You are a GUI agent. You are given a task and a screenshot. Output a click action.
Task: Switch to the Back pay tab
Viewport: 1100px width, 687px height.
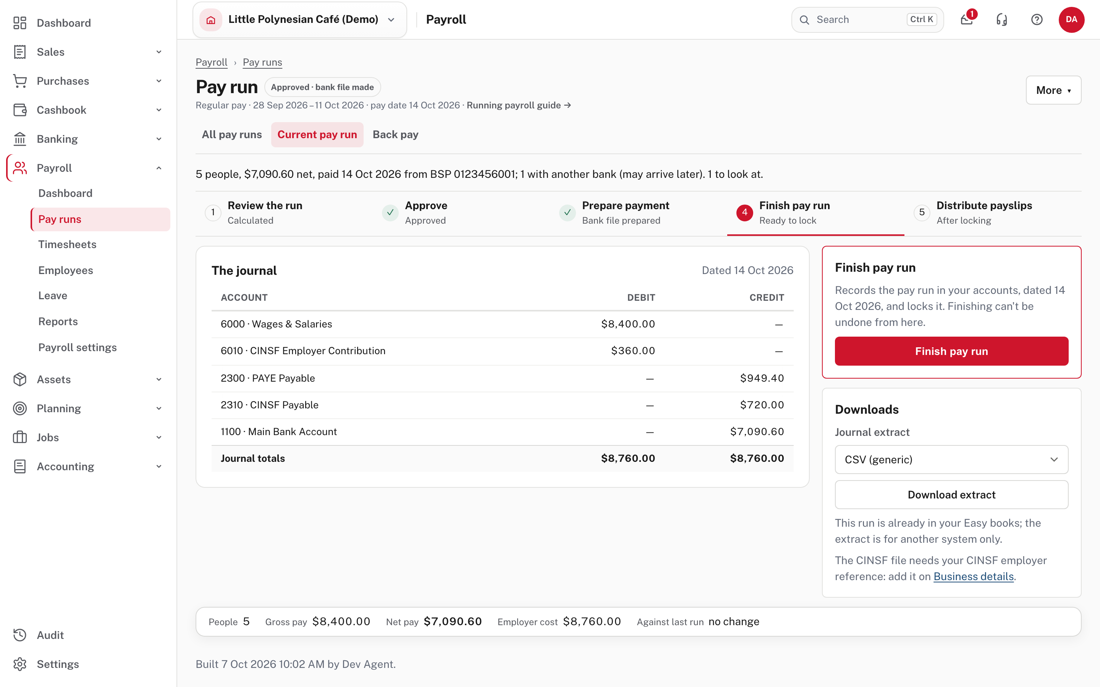pos(395,134)
